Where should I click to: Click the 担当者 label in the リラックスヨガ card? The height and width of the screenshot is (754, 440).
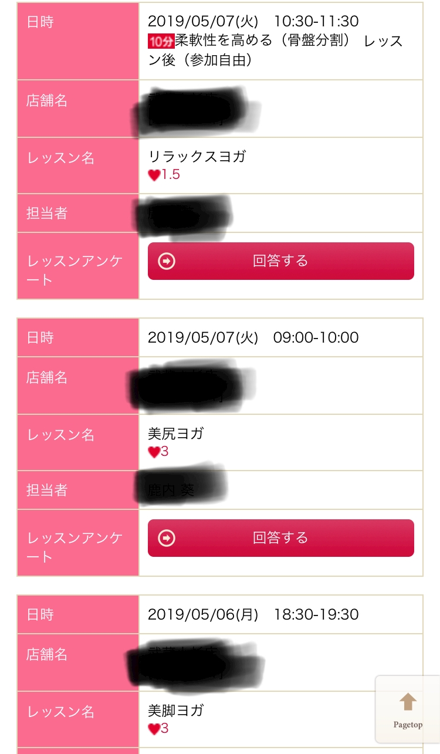(x=47, y=214)
